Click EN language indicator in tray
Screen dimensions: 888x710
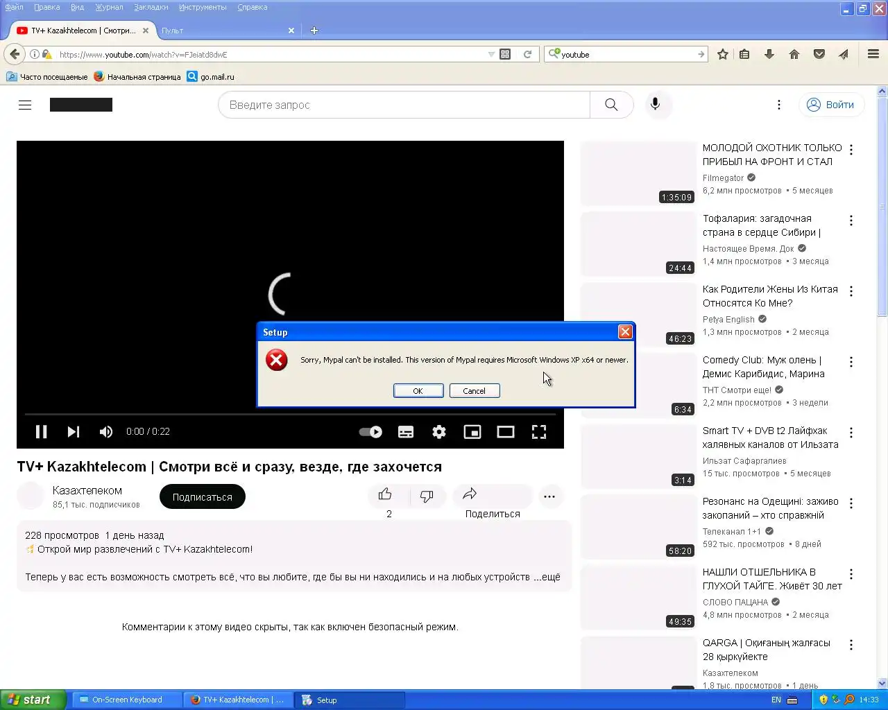click(776, 700)
